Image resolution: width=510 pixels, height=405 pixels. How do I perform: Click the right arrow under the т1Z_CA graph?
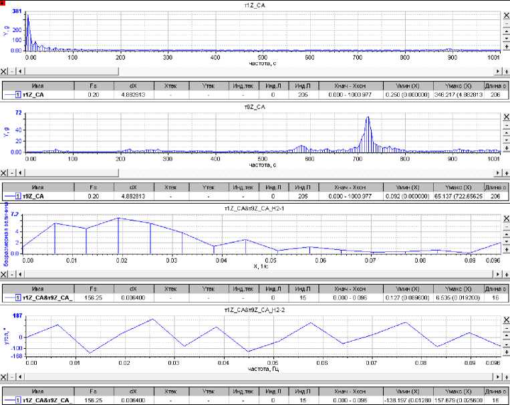point(498,72)
